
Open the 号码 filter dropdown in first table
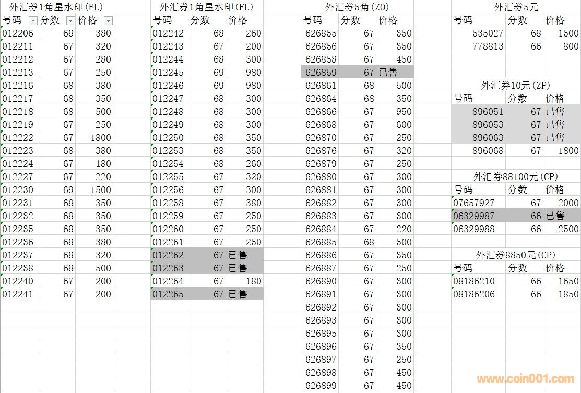(x=33, y=20)
